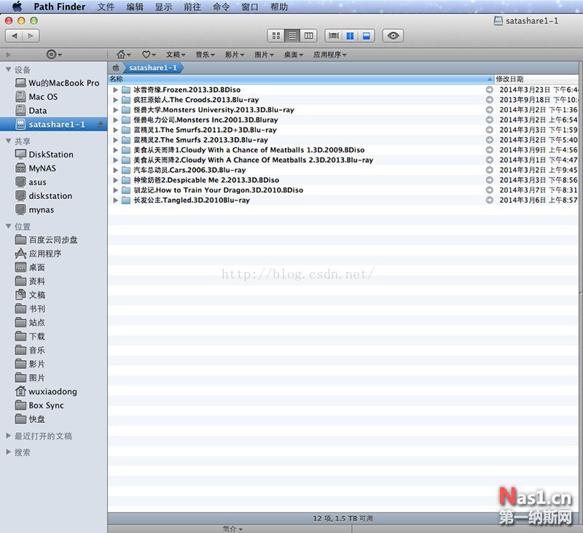
Task: Click the info circle on 长发公主.Tangled row
Action: click(491, 200)
